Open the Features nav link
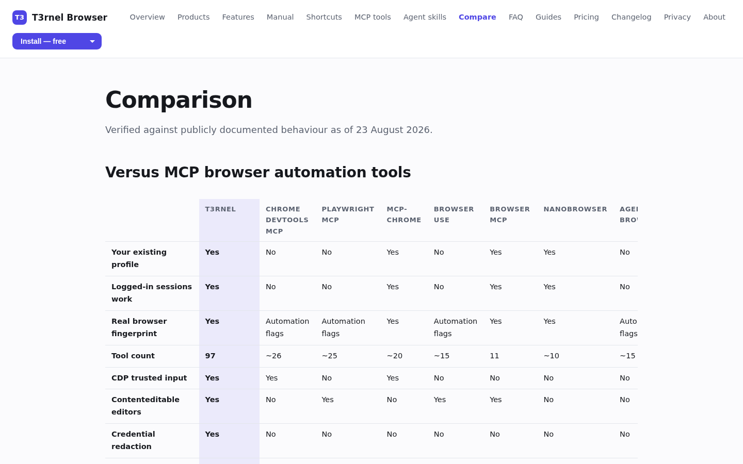Image resolution: width=743 pixels, height=464 pixels. click(x=238, y=17)
